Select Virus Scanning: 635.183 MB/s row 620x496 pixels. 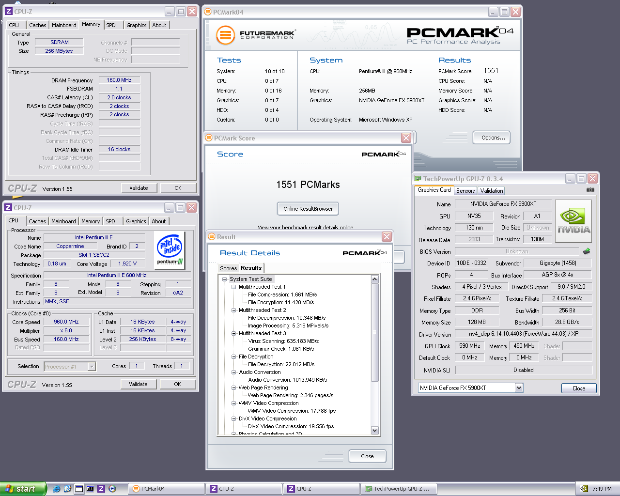point(283,341)
